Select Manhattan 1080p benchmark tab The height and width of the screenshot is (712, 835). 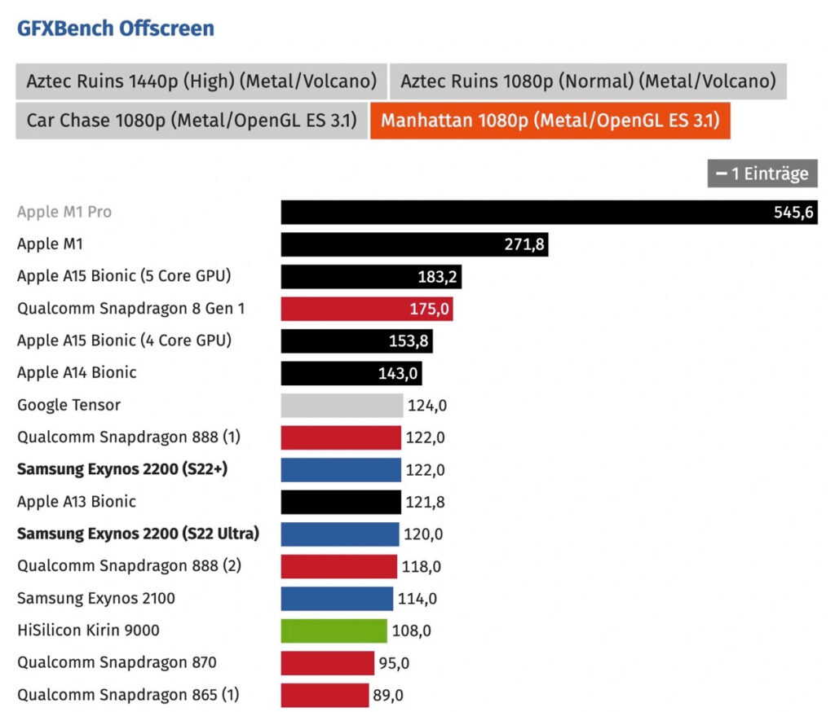(550, 121)
